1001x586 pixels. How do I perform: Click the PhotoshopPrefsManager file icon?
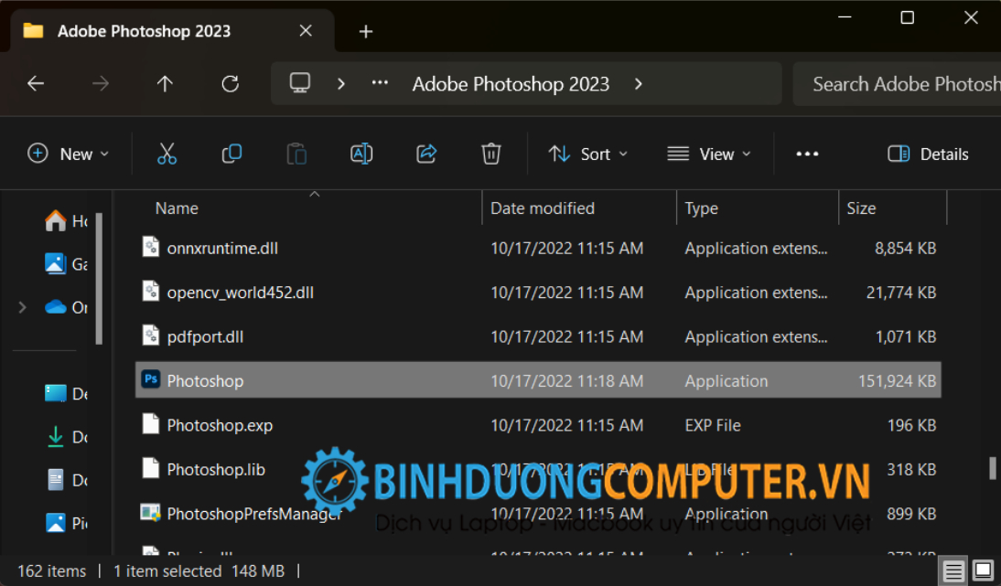coord(151,512)
